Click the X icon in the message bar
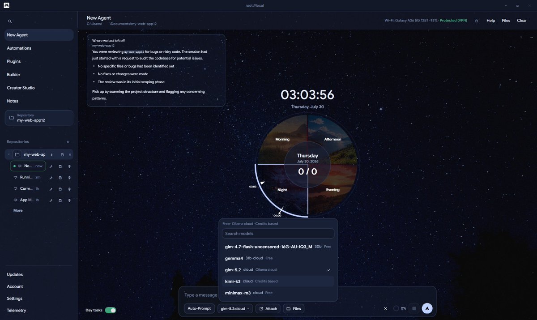Viewport: 537px width, 320px height. [385, 308]
